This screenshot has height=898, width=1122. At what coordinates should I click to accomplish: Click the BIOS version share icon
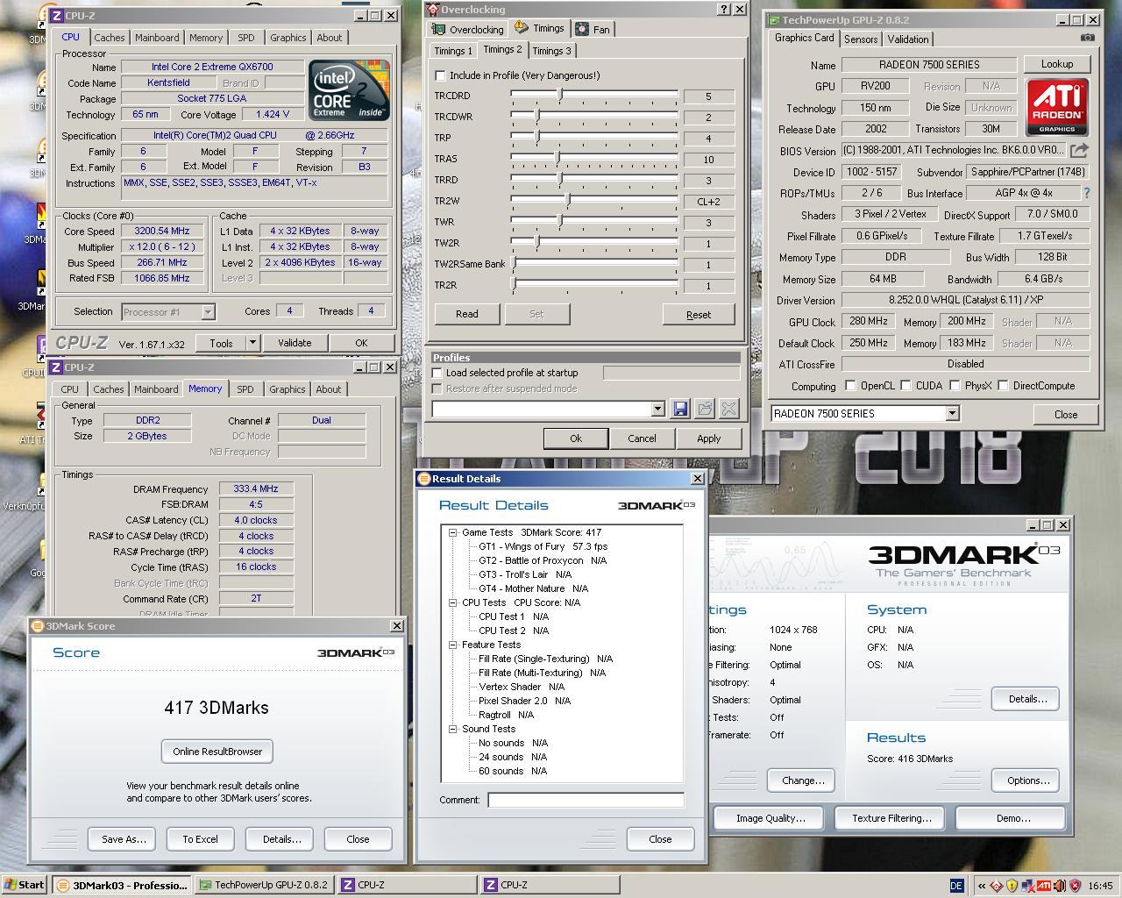click(1079, 151)
